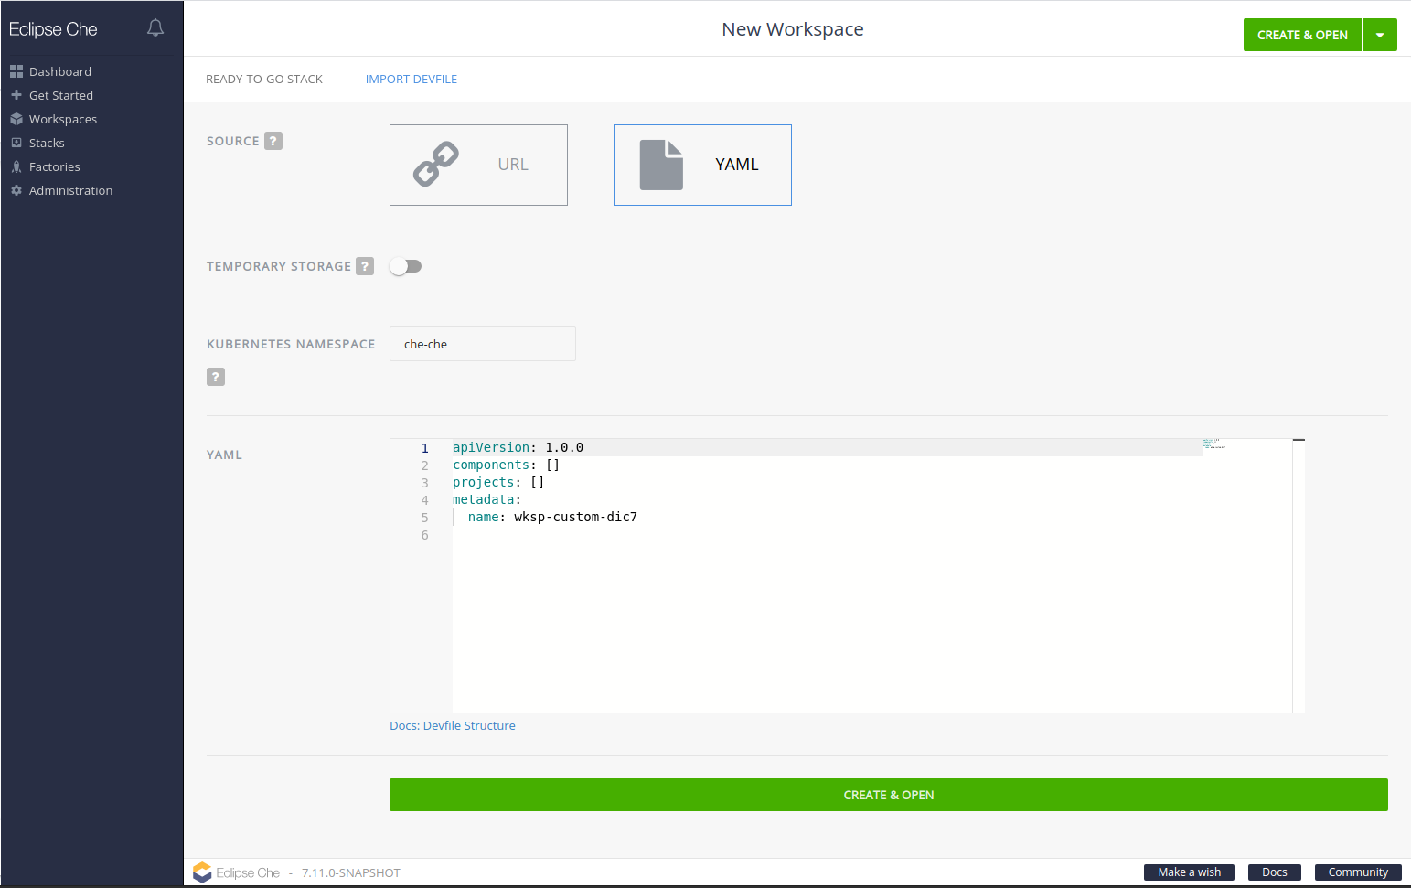Screen dimensions: 1411x888
Task: Open the Workspaces section
Action: click(x=63, y=118)
